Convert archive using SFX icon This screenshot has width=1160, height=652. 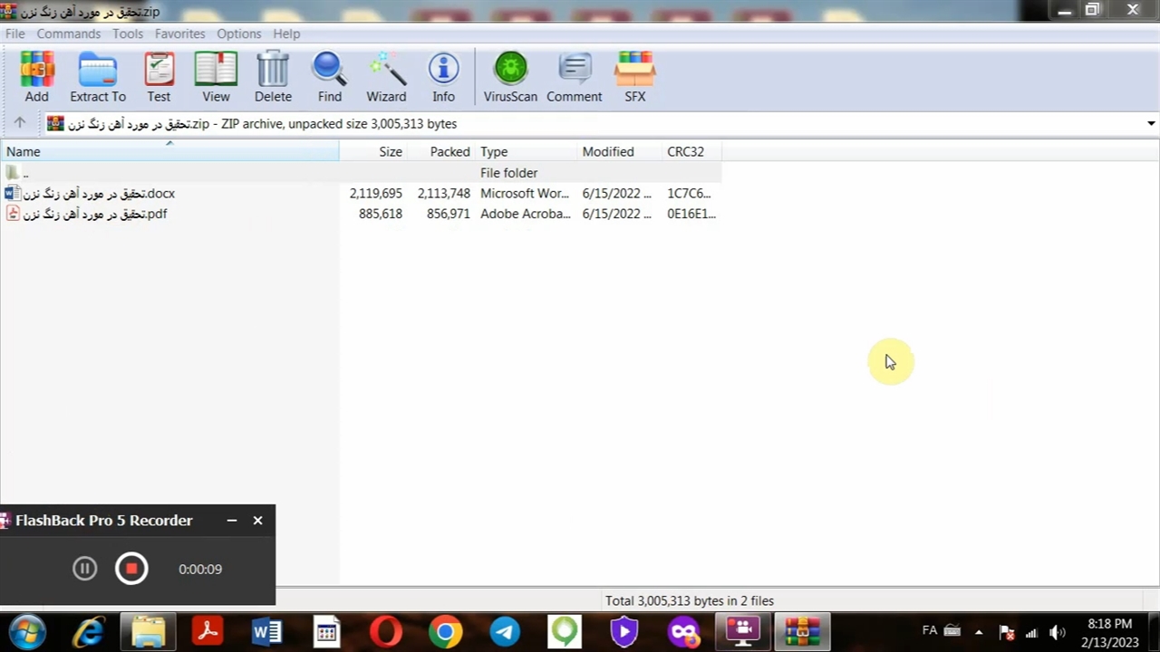click(634, 76)
